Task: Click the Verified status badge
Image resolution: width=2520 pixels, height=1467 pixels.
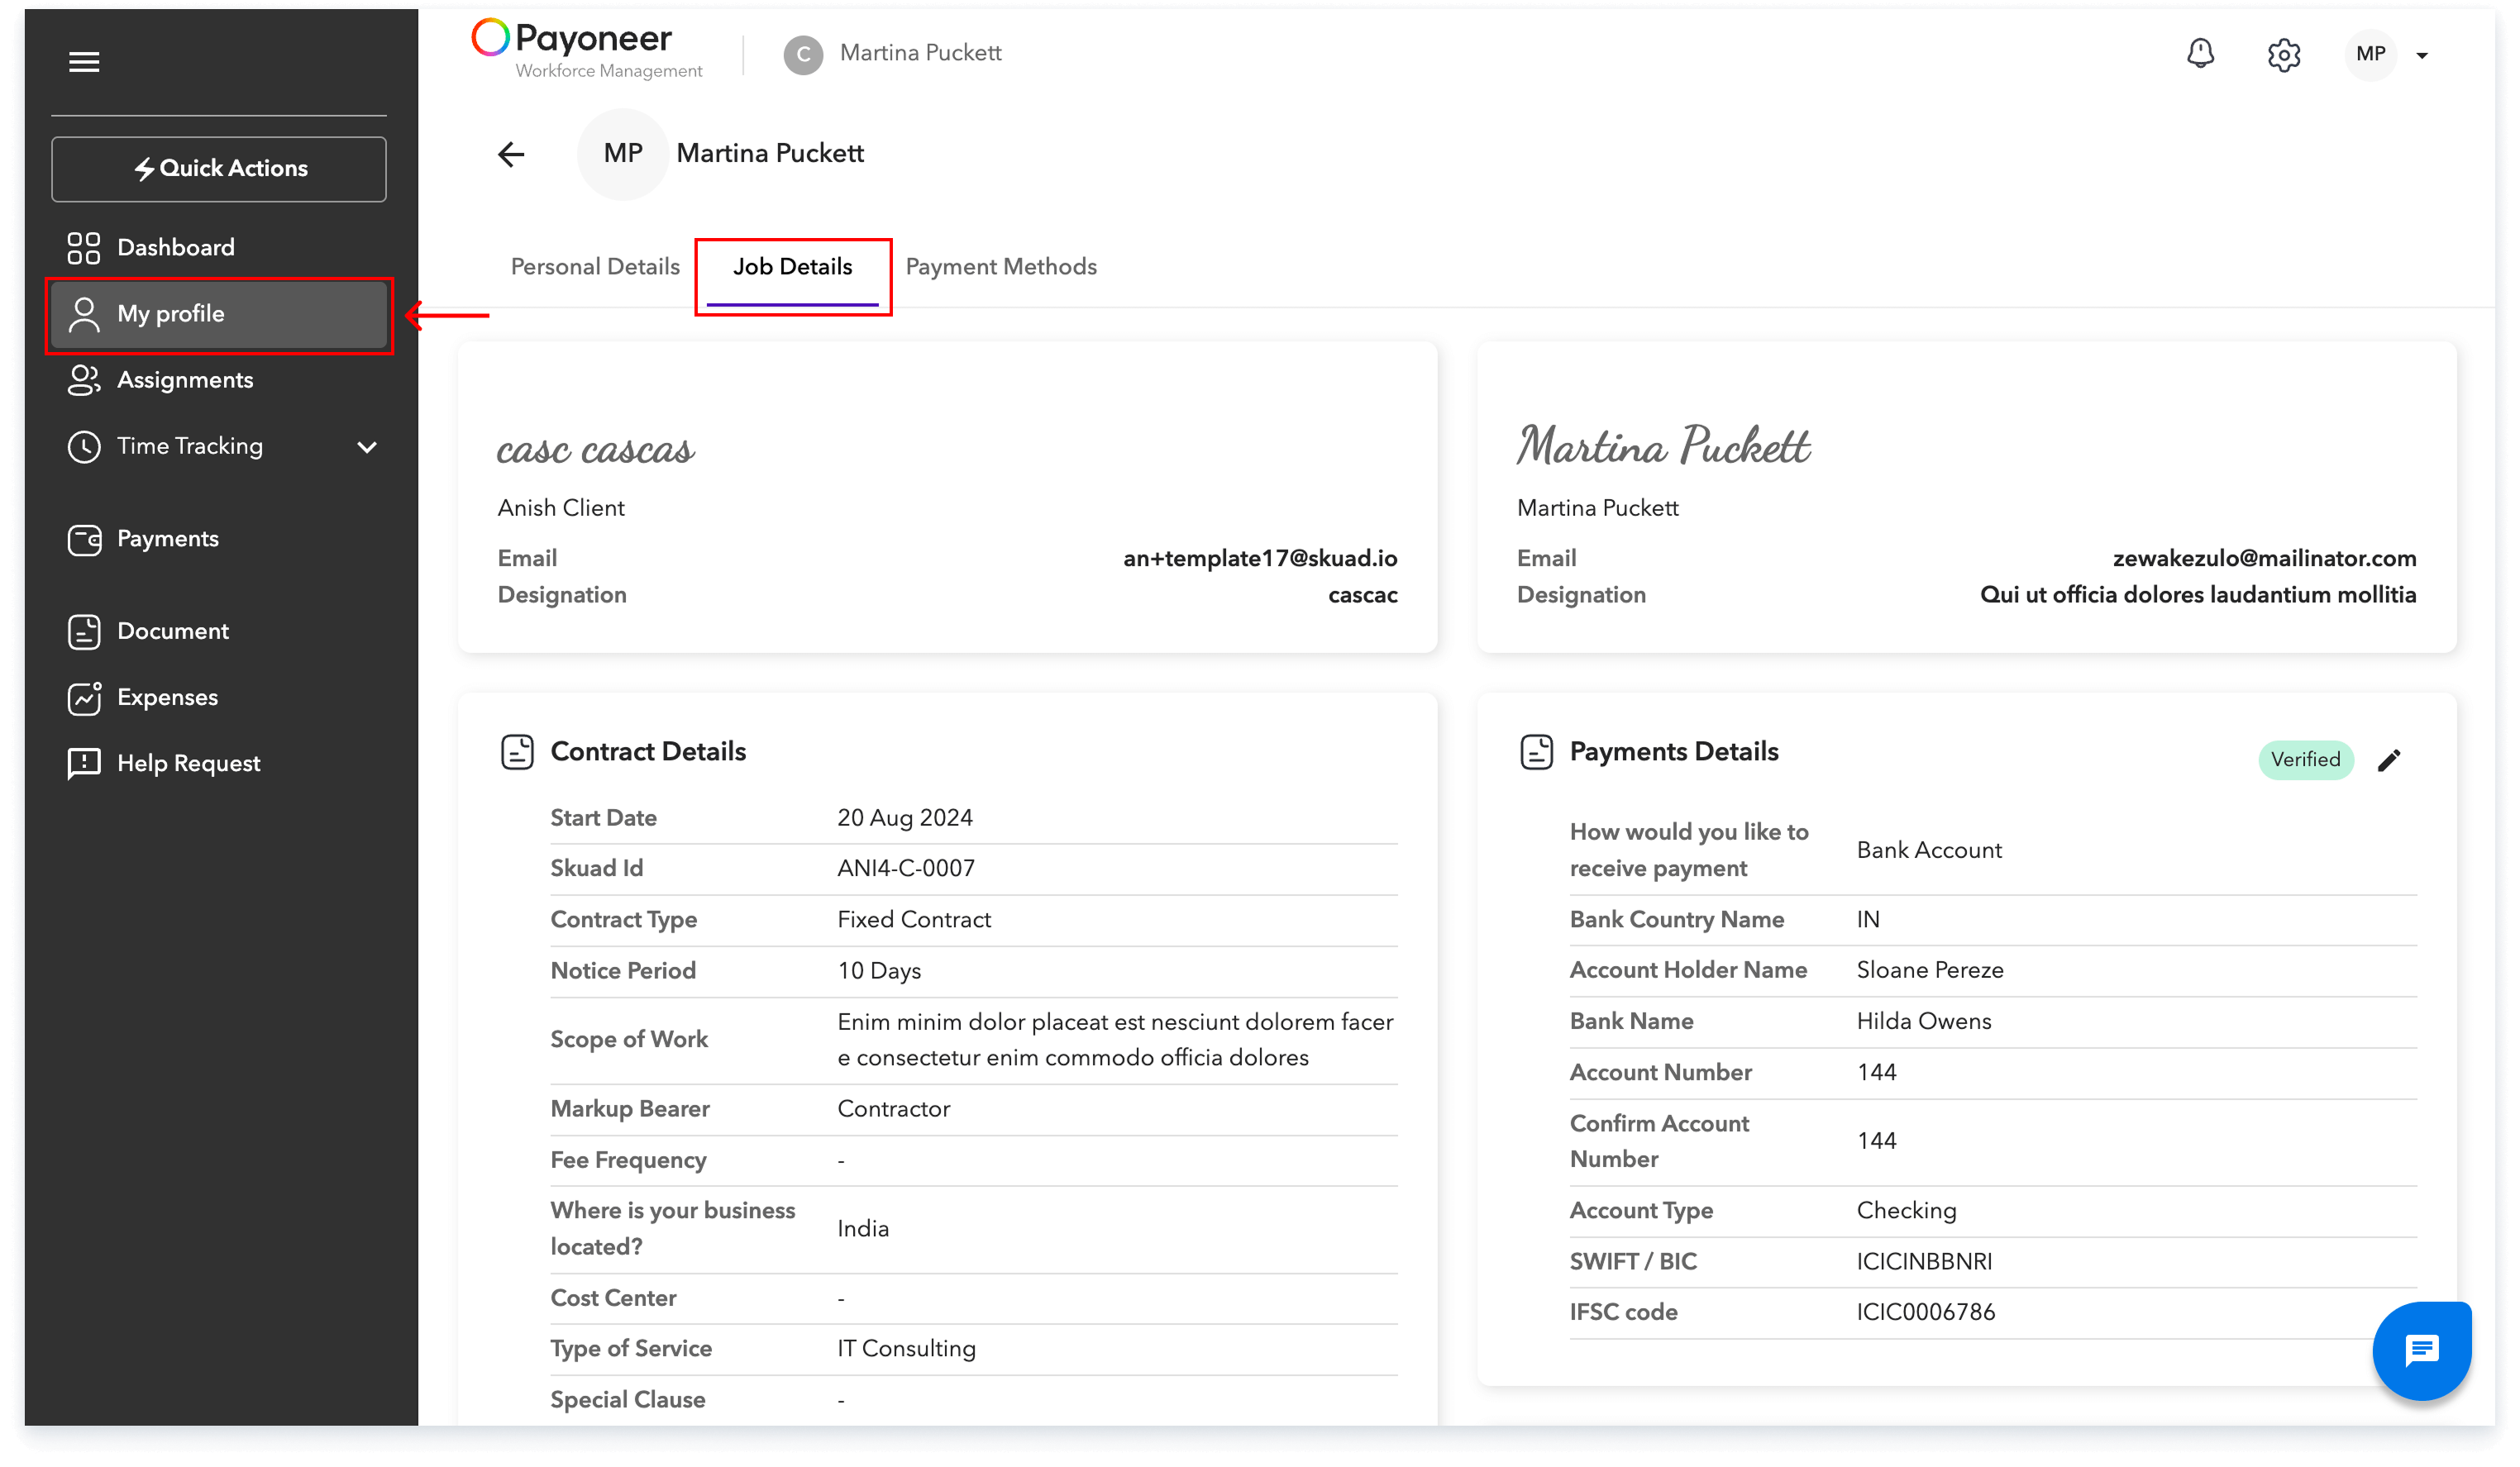Action: [2305, 760]
